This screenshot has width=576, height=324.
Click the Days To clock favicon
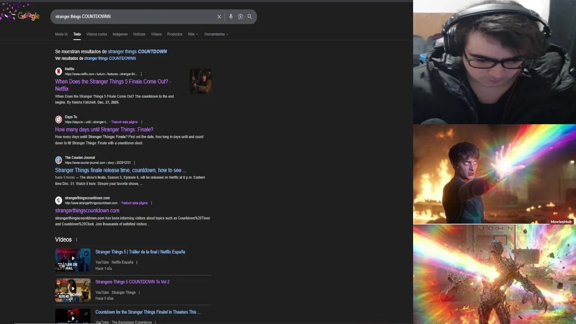coord(58,119)
